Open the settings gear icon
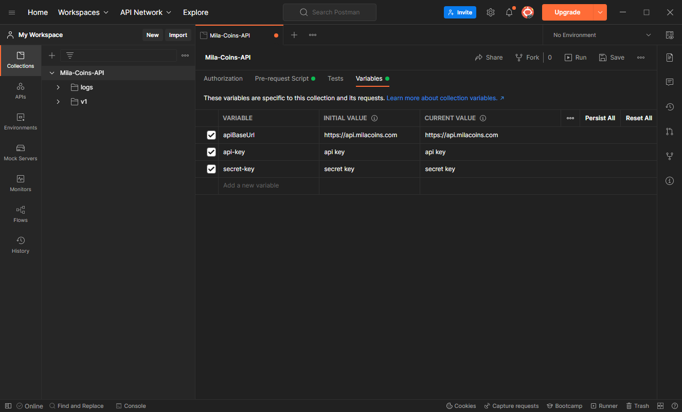Image resolution: width=682 pixels, height=412 pixels. (x=491, y=12)
